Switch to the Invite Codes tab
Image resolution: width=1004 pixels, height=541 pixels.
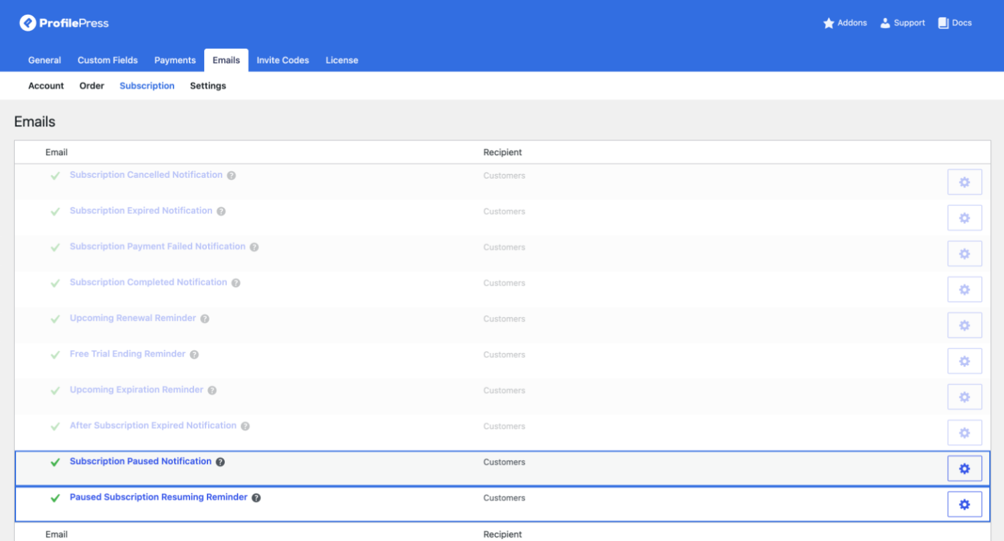coord(283,60)
